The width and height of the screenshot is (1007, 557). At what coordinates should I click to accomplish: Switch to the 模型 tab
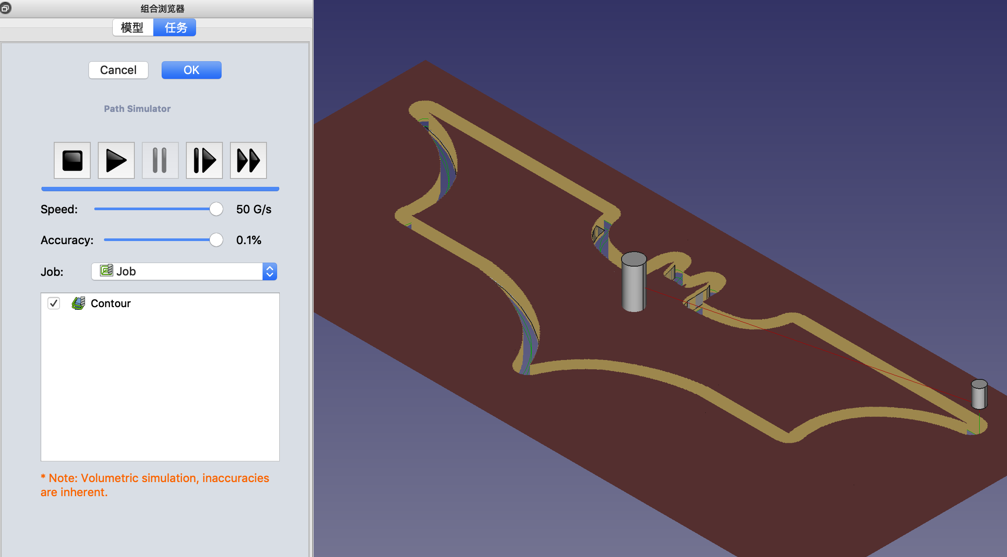point(132,27)
